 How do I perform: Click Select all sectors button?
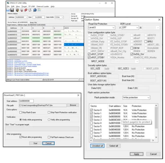point(114,146)
